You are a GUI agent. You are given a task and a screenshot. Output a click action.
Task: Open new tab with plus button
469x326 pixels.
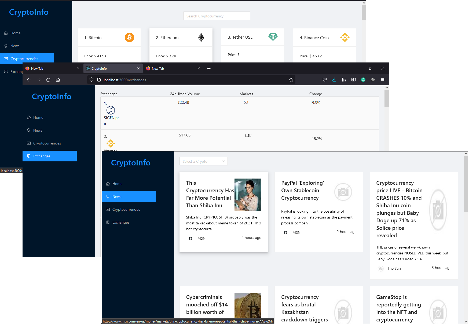tap(209, 68)
